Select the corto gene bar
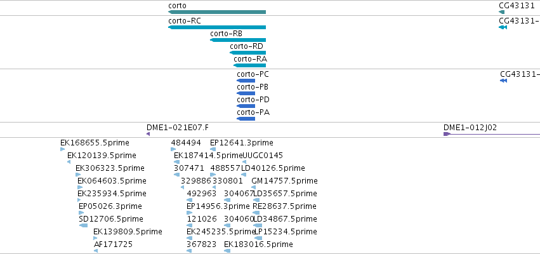The height and width of the screenshot is (254, 540). (x=217, y=12)
